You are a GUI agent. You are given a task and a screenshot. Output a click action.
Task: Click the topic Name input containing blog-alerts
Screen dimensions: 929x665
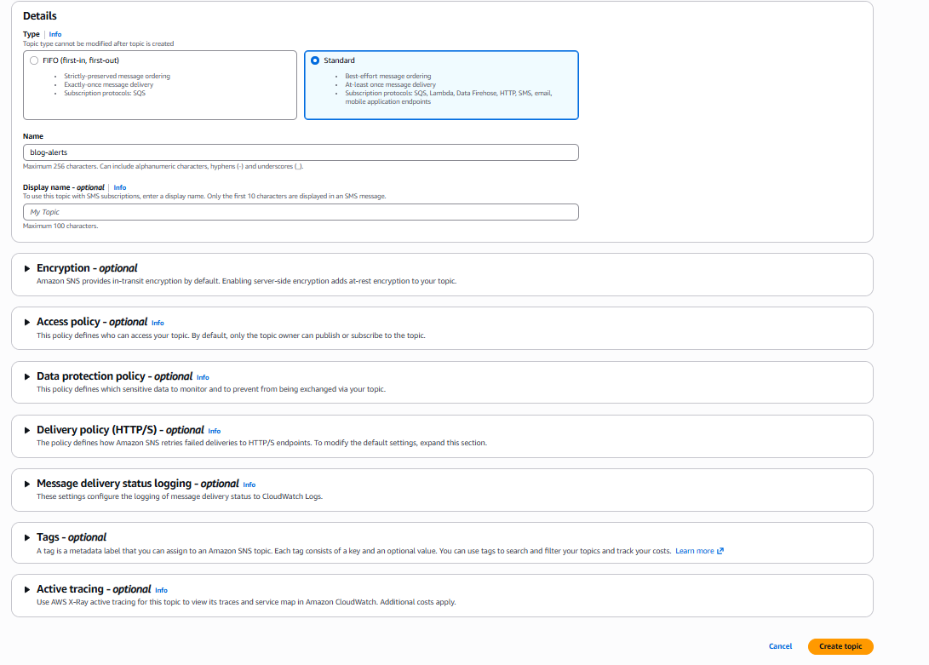point(300,152)
